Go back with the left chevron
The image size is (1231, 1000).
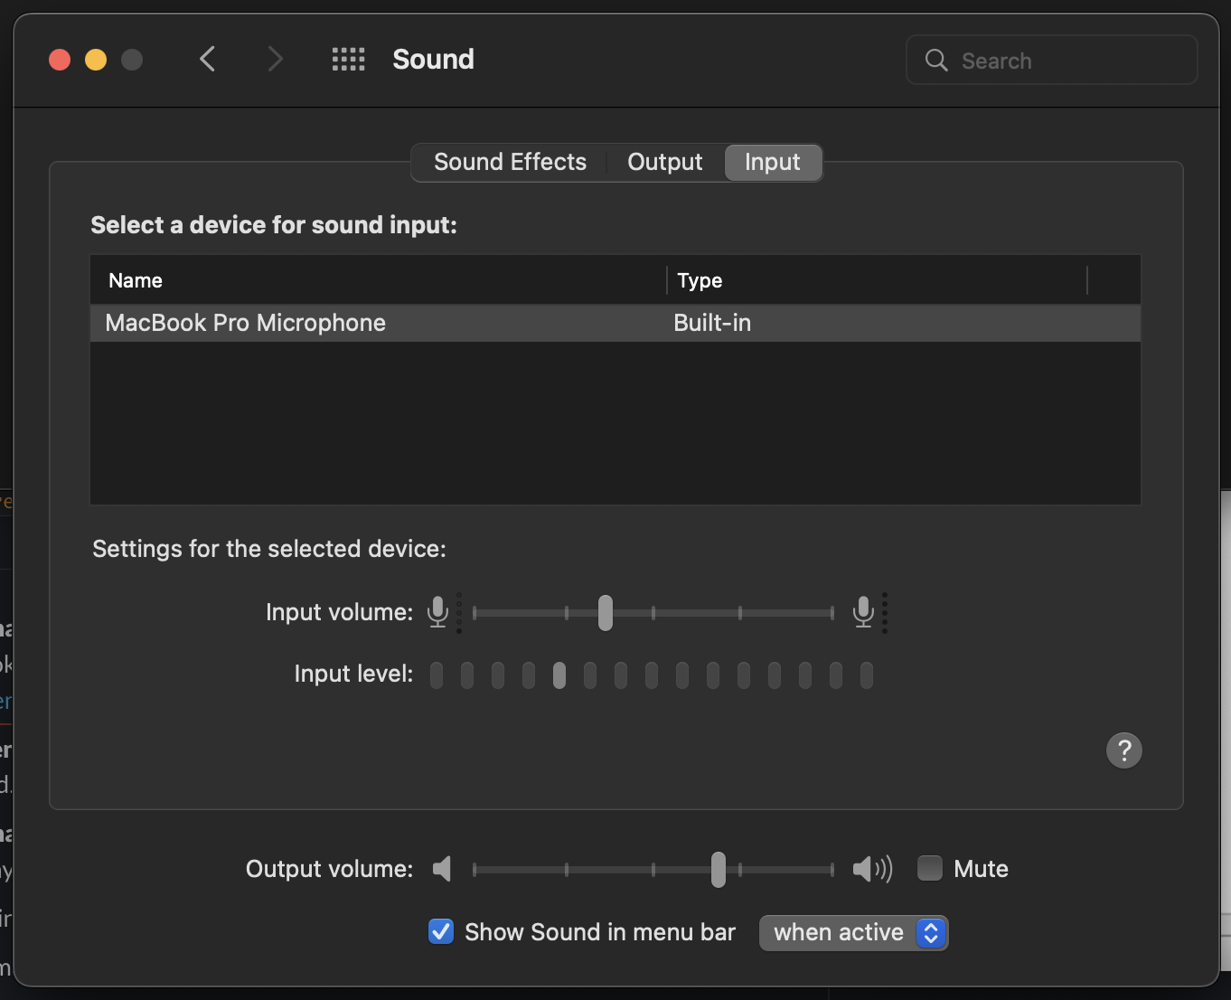point(207,60)
